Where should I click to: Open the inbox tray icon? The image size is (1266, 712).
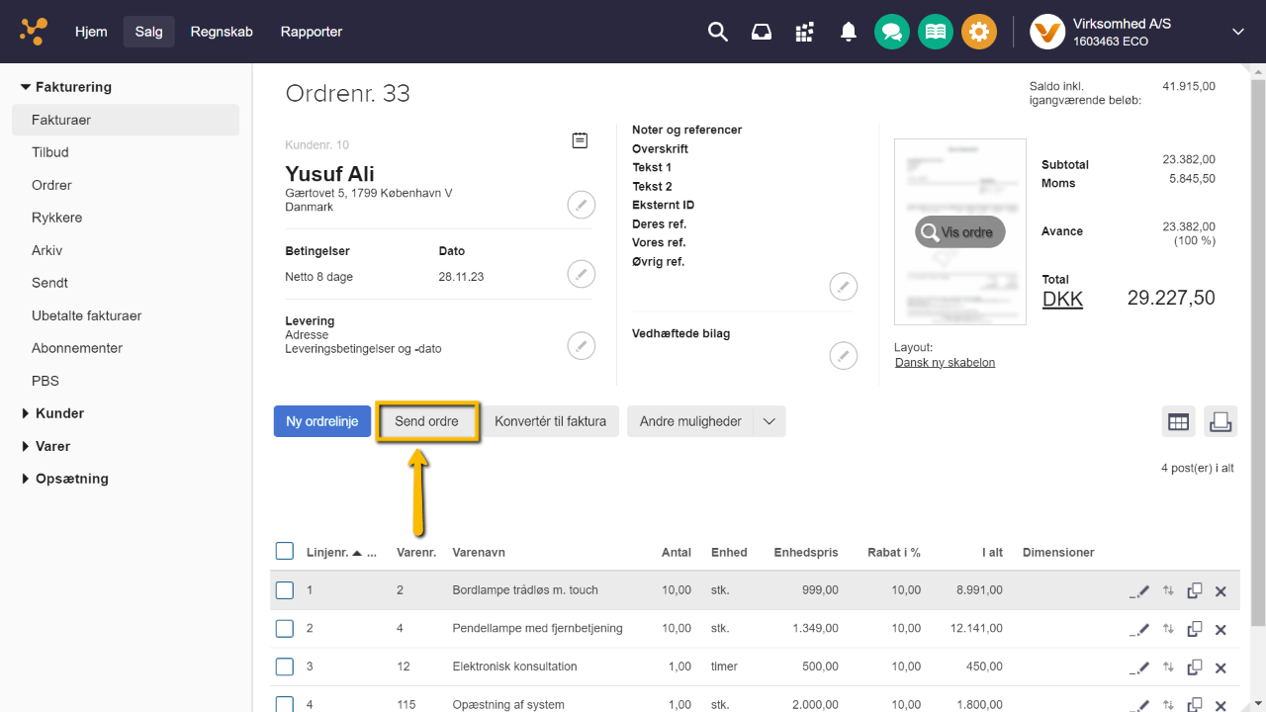coord(762,32)
